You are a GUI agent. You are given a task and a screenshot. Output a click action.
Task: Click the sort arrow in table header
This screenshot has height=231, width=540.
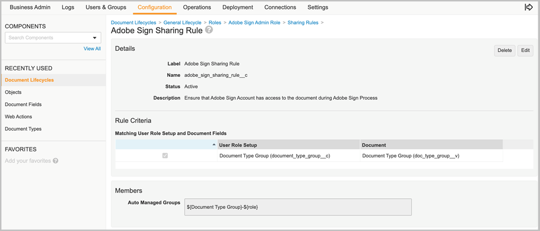tap(214, 145)
